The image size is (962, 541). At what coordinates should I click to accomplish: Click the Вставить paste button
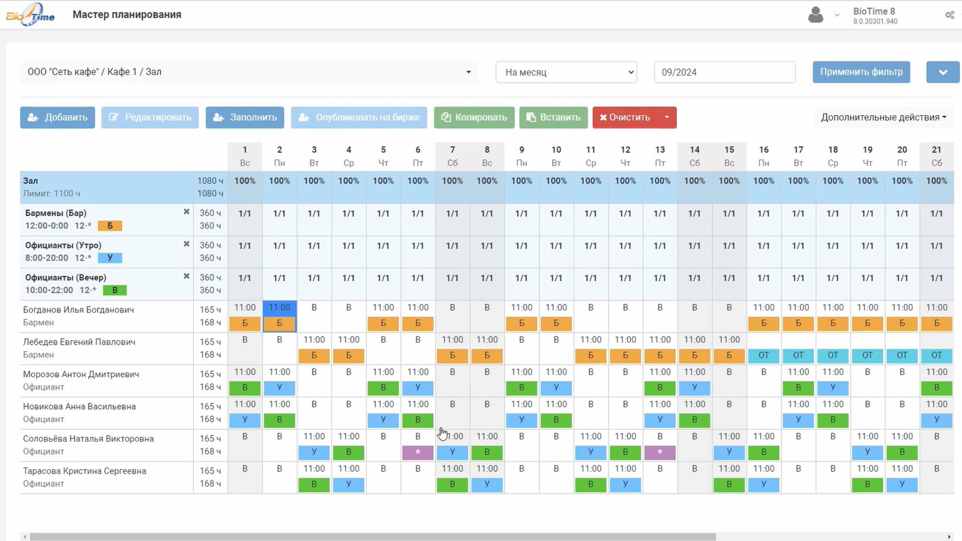click(553, 117)
